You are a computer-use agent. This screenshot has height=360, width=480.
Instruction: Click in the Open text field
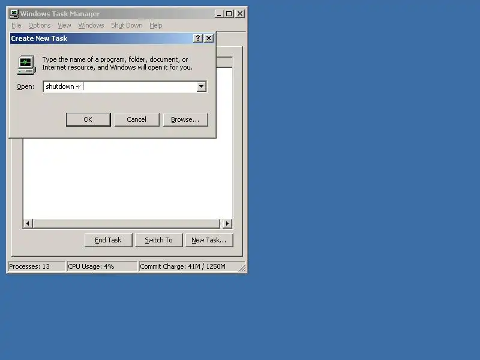coord(121,86)
